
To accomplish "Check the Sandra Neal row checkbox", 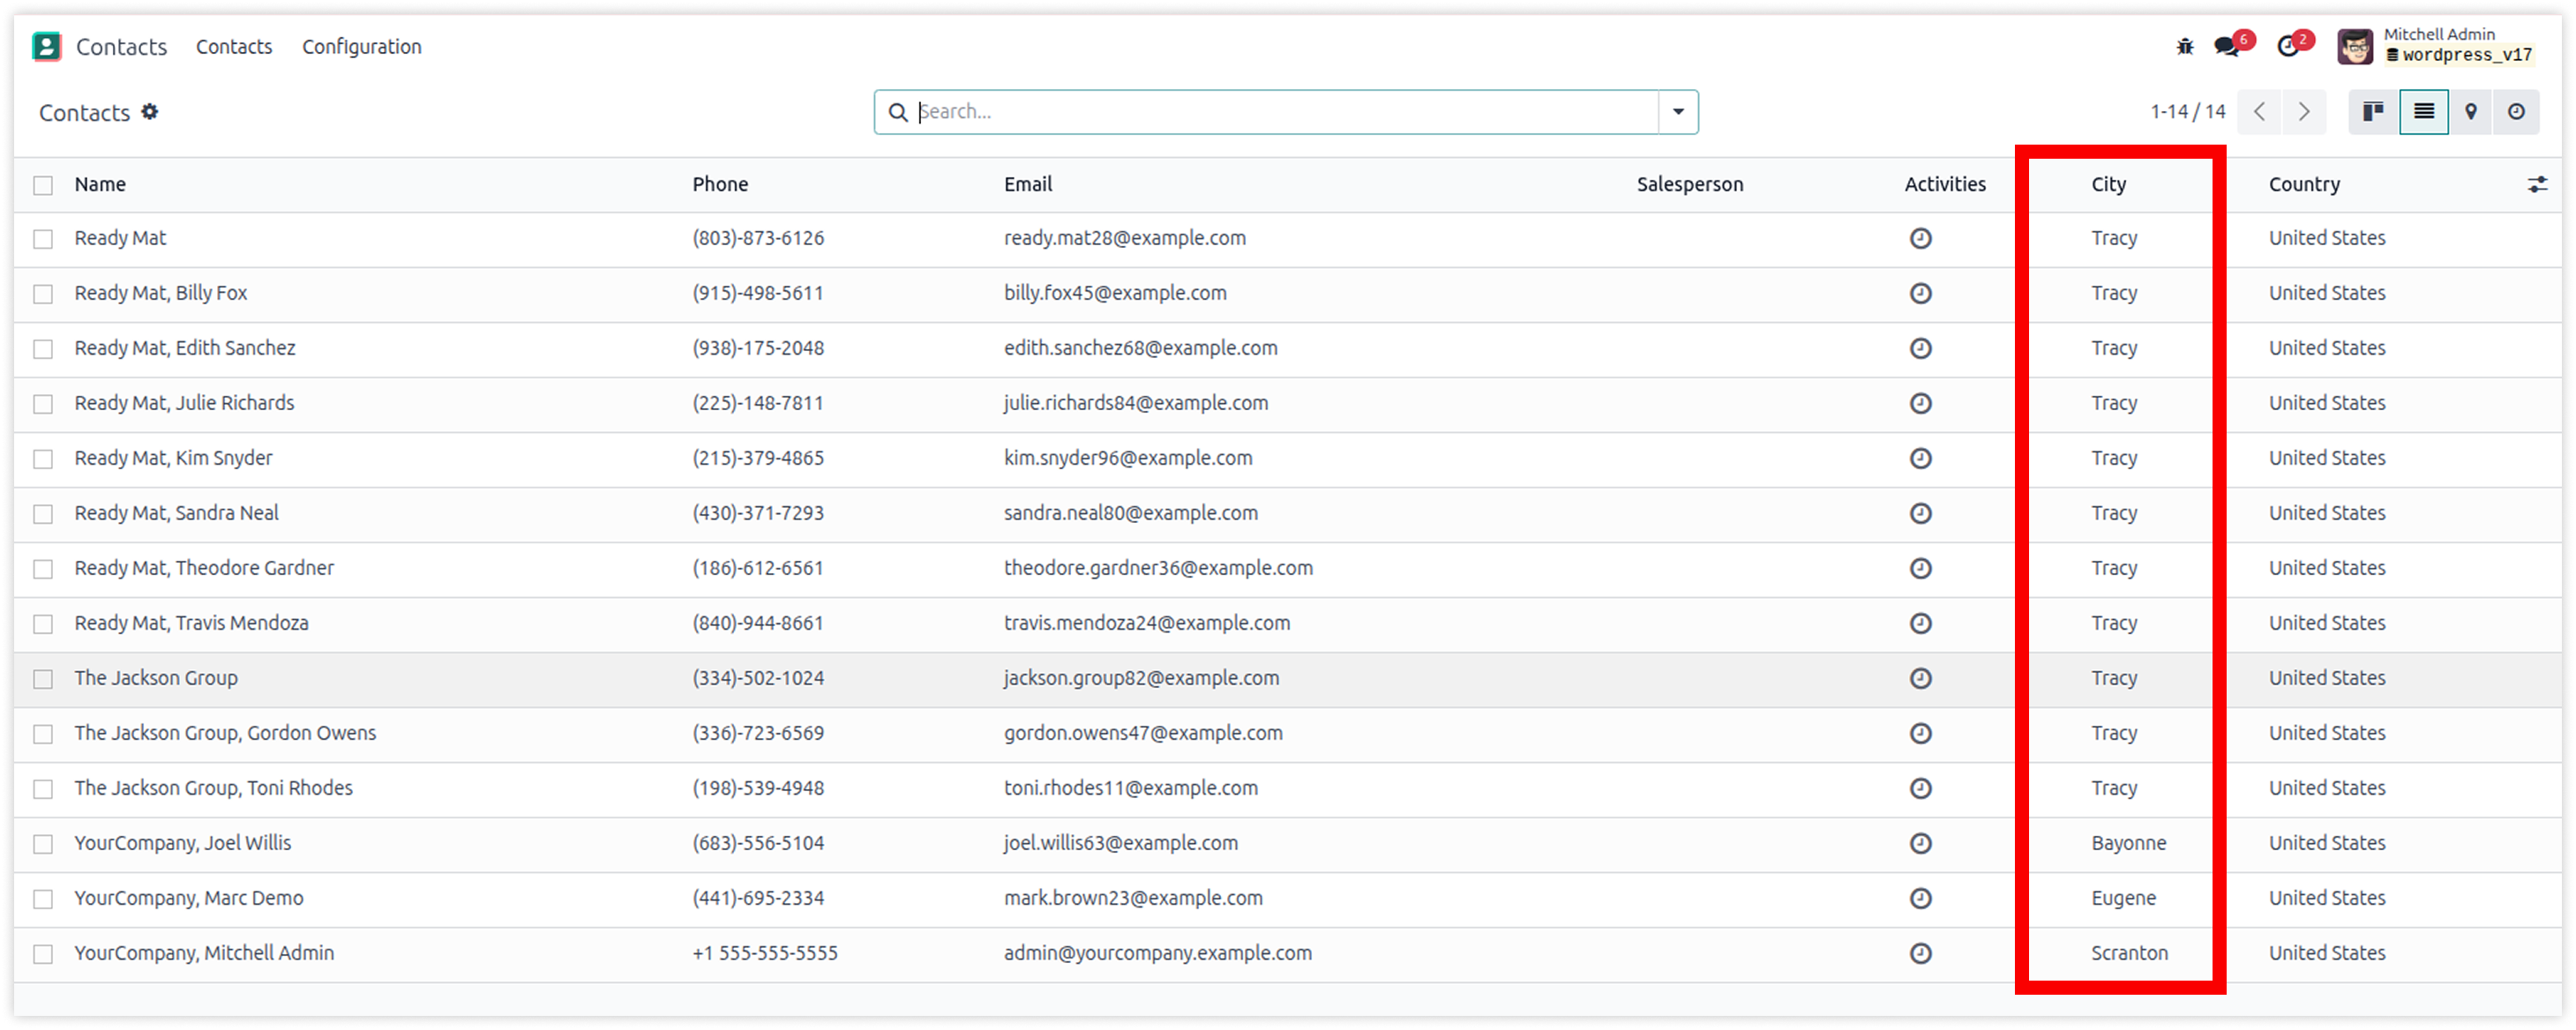I will tap(43, 514).
